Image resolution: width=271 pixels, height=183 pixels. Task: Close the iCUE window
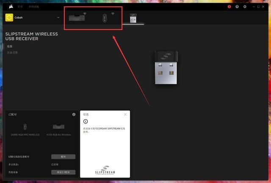263,7
